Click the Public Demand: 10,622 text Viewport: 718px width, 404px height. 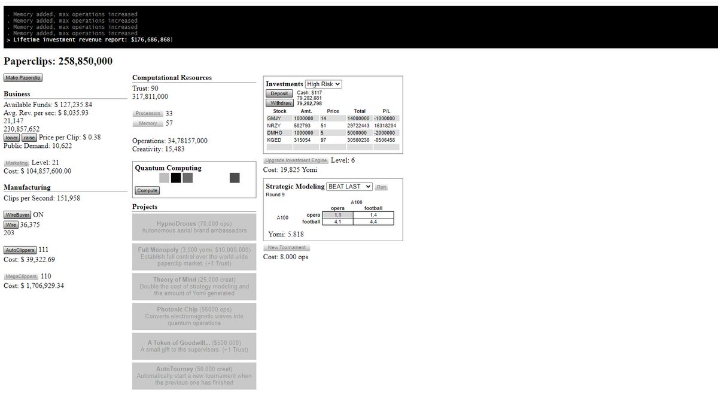pyautogui.click(x=38, y=145)
